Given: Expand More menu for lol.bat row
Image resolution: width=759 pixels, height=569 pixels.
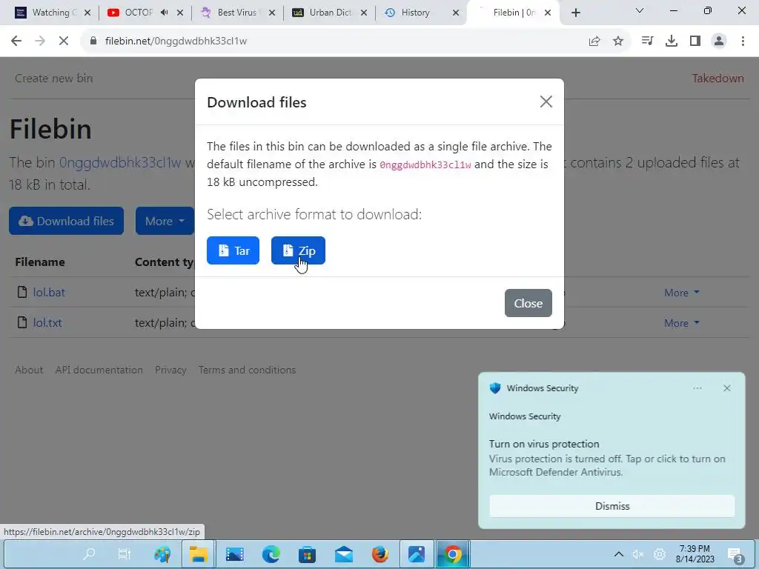Looking at the screenshot, I should (x=682, y=293).
